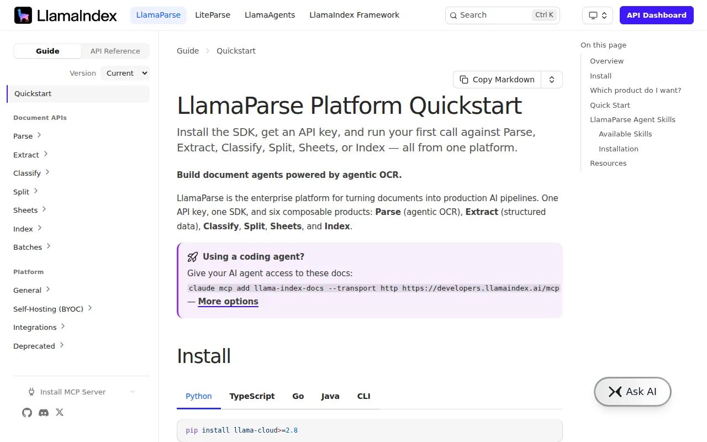Click the pip install llama-cloud code block

(370, 430)
